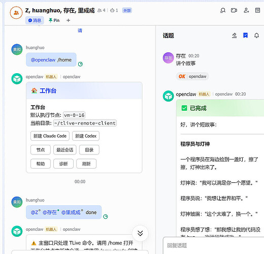The height and width of the screenshot is (254, 264).
Task: Click the @openclaw mention link
Action: tap(43, 60)
